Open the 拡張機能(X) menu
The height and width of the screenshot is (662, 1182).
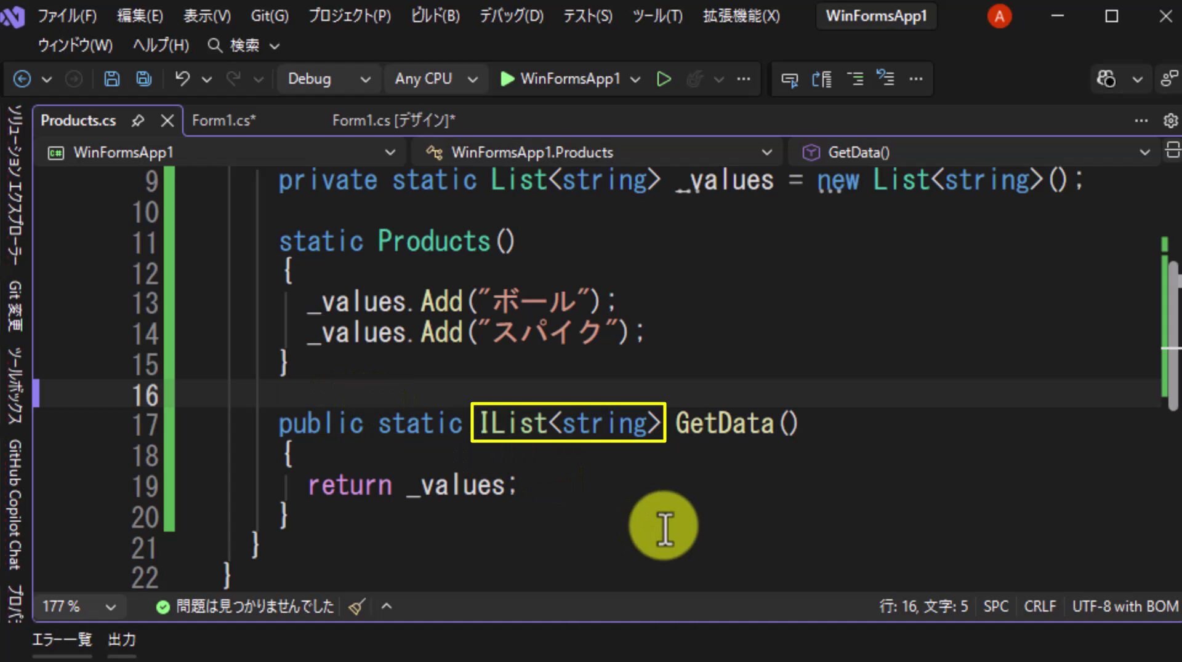[x=742, y=15]
